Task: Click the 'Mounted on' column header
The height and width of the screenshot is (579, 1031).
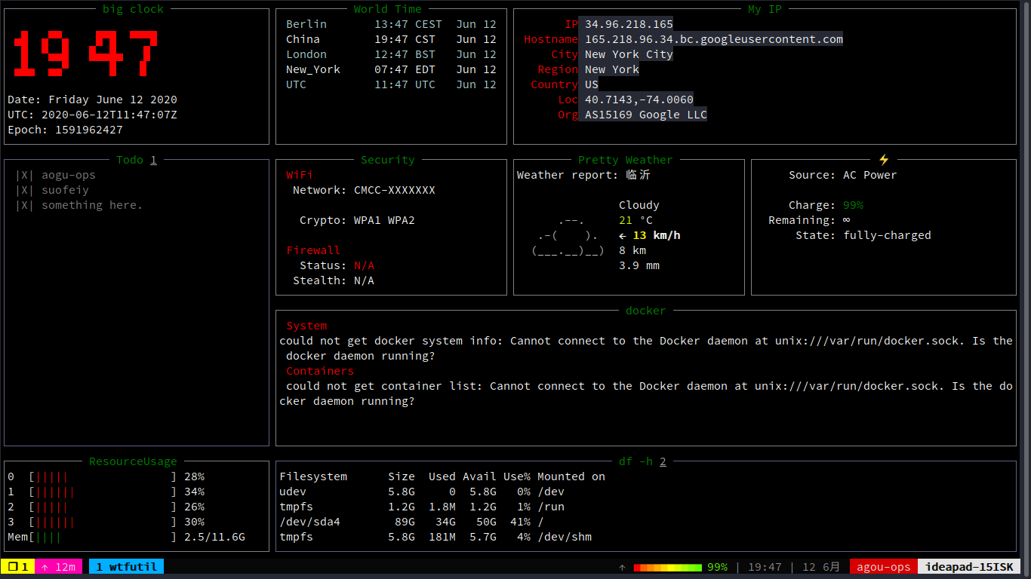Action: 571,476
